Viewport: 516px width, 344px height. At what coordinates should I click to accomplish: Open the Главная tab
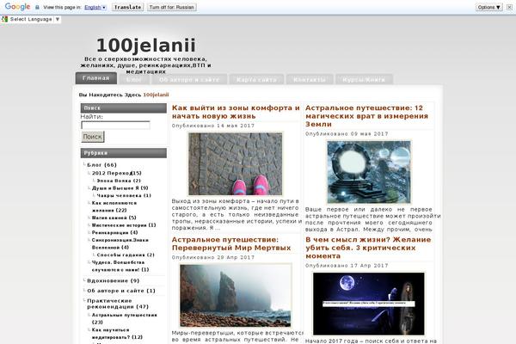click(96, 78)
